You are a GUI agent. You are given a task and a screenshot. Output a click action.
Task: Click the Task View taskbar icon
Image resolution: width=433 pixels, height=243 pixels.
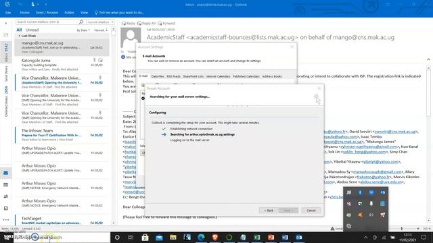coord(131,237)
